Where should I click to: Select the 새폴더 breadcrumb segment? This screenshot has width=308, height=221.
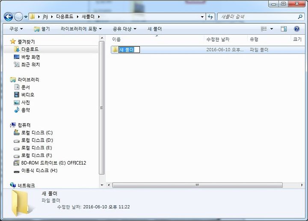click(88, 17)
